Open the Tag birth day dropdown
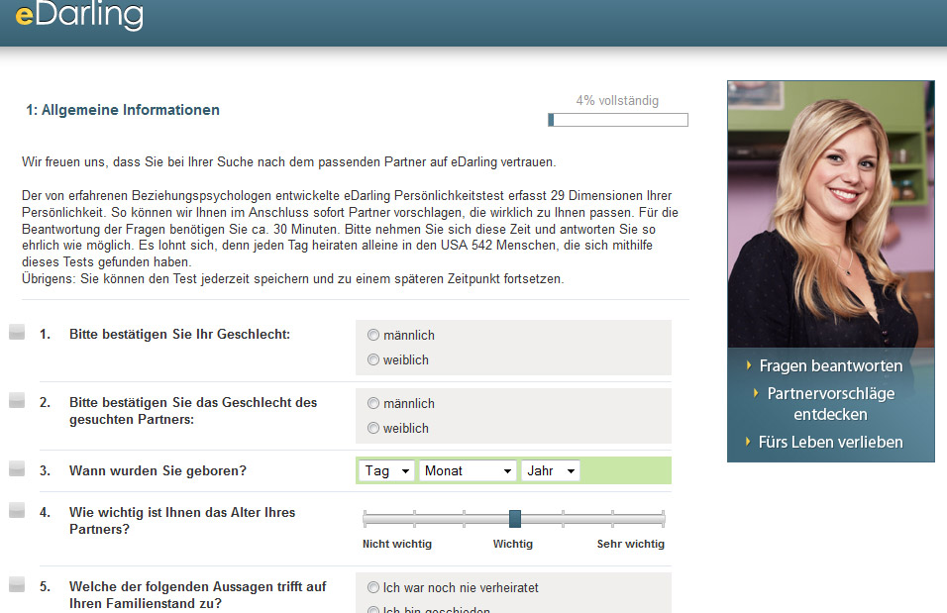This screenshot has width=947, height=613. pyautogui.click(x=386, y=470)
